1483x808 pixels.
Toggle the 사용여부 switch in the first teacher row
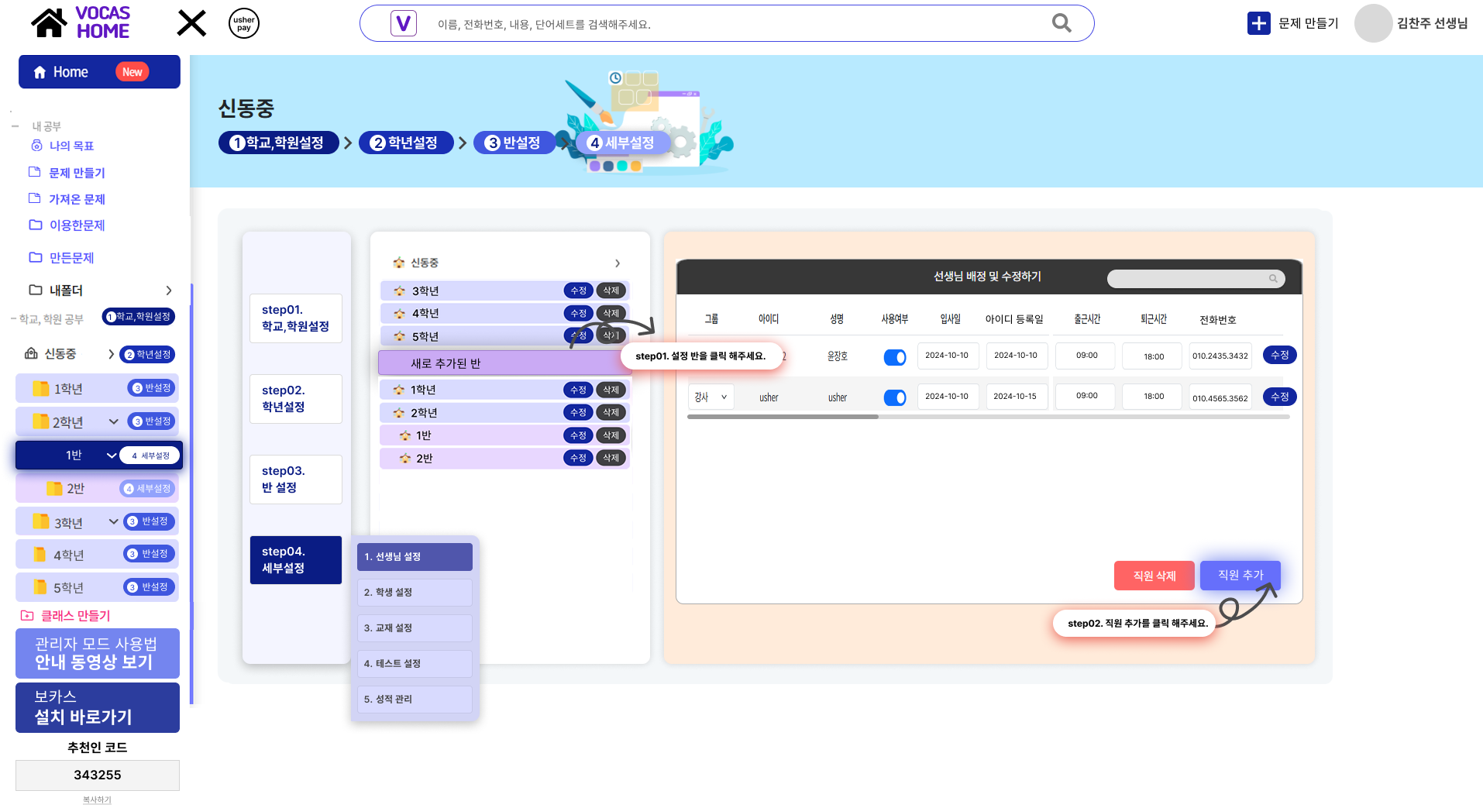click(x=895, y=357)
